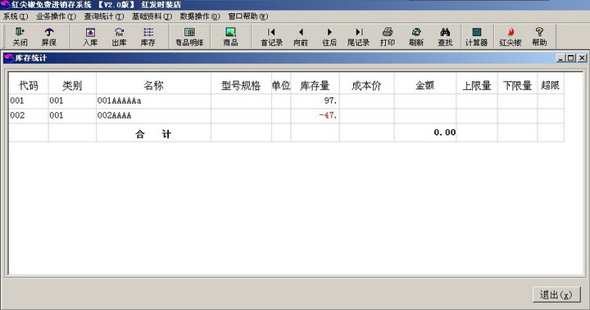Maximize the 库存统计 sub-window
590x310 pixels.
click(x=571, y=58)
